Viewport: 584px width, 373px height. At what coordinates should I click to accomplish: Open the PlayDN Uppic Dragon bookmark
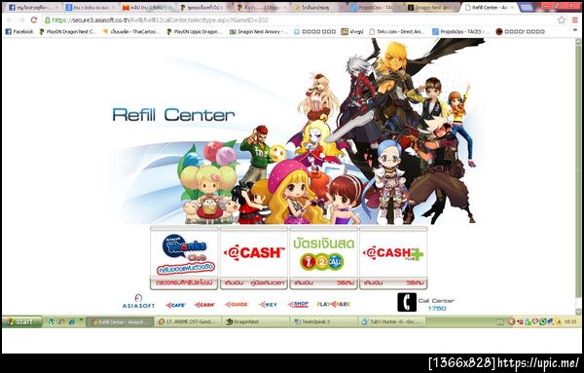coord(194,32)
